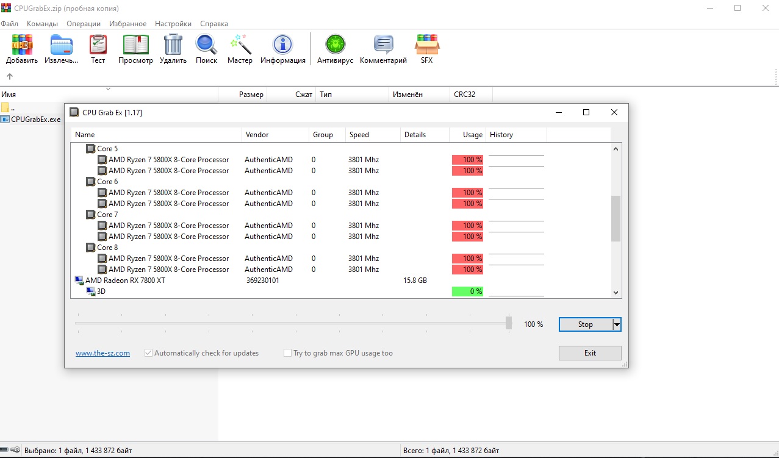This screenshot has width=779, height=458.
Task: Click the CPU Grab Ex list scrollbar thumb
Action: point(616,218)
